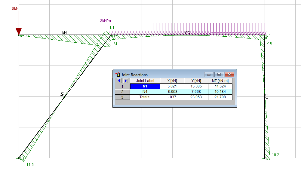Minimize the Joint Reactions window

tap(209, 75)
